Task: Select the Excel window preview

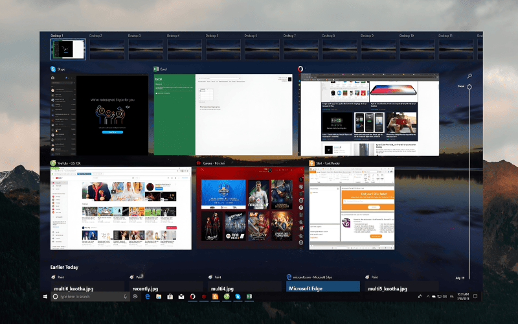Action: [x=223, y=115]
